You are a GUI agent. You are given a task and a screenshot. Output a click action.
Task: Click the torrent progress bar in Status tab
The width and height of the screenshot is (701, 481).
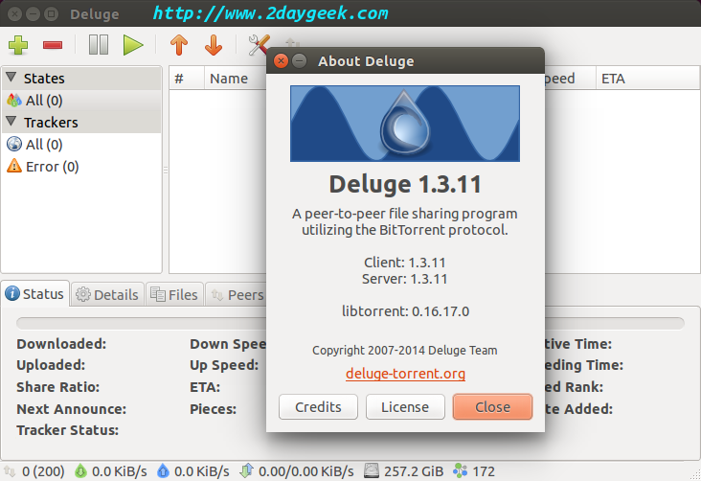click(x=350, y=323)
